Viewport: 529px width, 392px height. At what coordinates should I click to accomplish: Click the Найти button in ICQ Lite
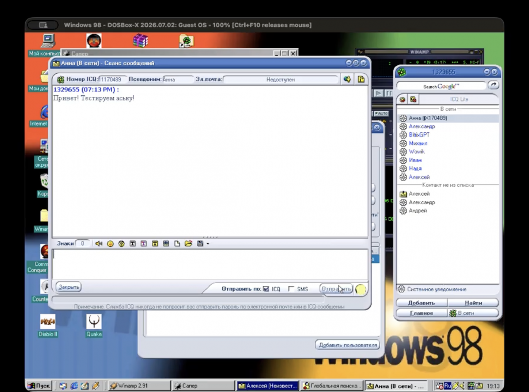[473, 303]
